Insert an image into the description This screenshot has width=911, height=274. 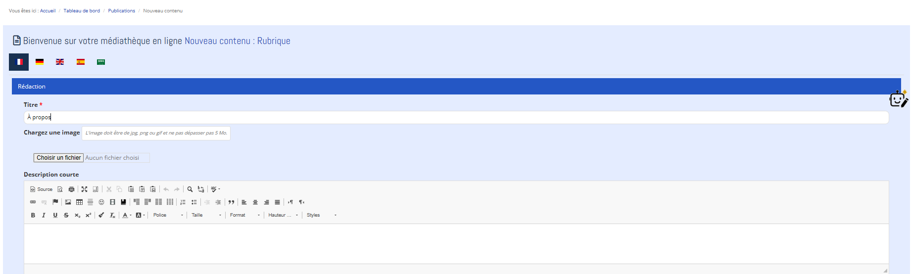pos(68,202)
